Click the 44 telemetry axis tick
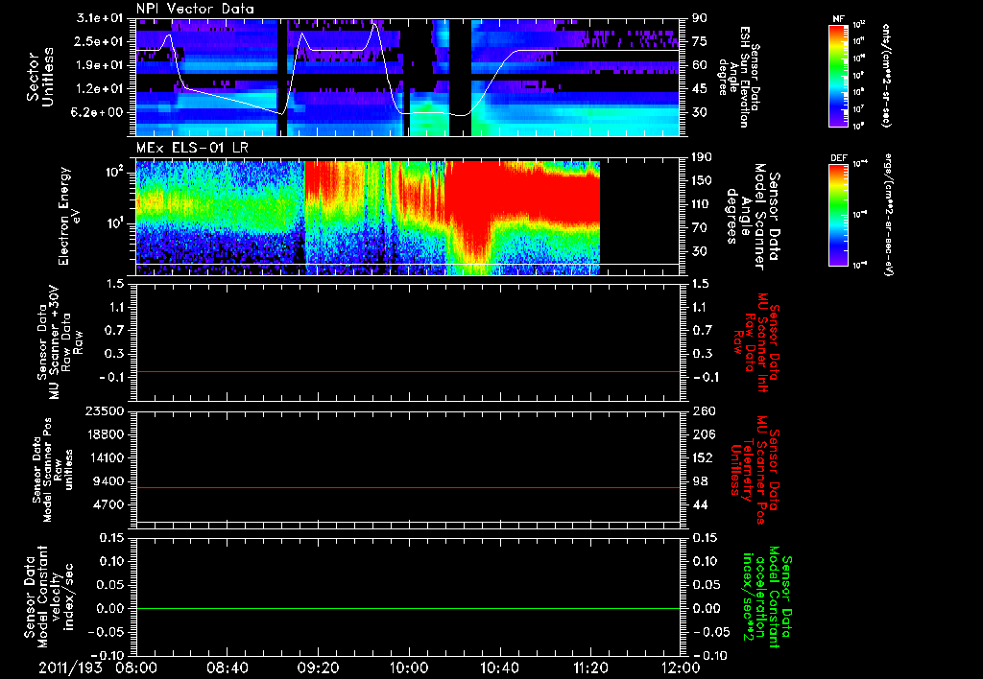The width and height of the screenshot is (983, 679). (700, 504)
